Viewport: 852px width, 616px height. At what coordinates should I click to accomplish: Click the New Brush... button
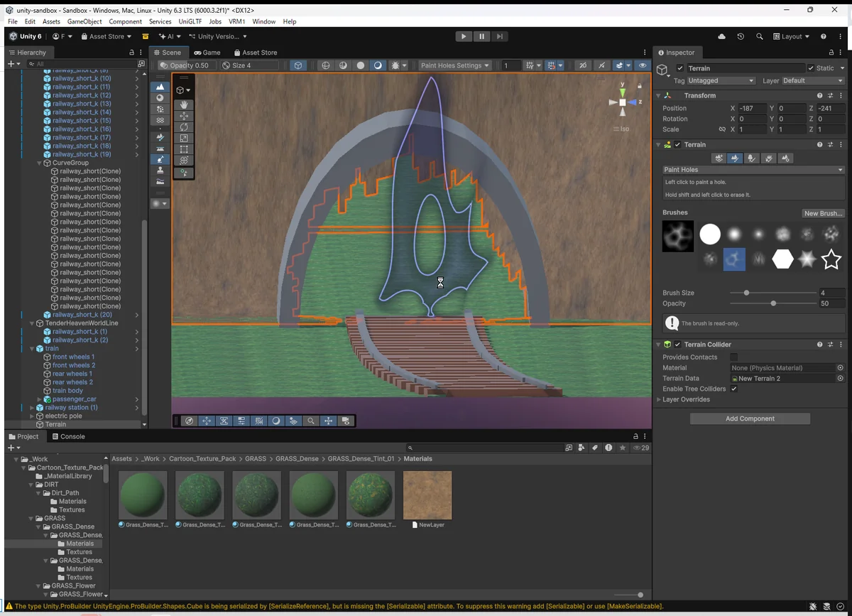coord(823,213)
